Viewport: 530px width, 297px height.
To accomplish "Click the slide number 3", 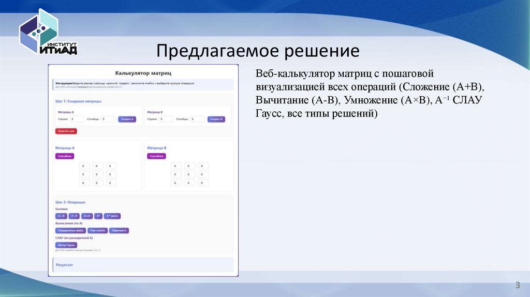I will 518,285.
